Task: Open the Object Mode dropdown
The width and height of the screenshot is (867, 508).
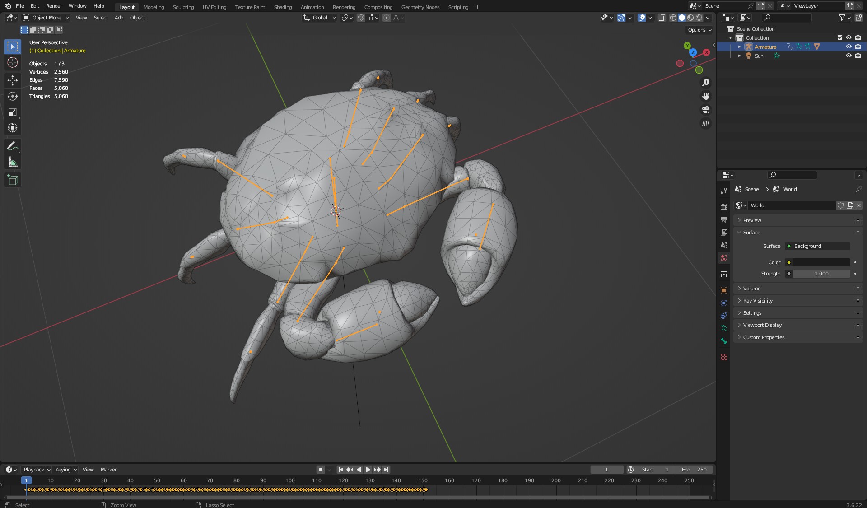Action: 46,18
